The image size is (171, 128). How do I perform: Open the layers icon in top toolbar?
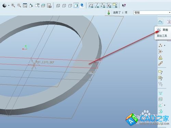pos(43,5)
